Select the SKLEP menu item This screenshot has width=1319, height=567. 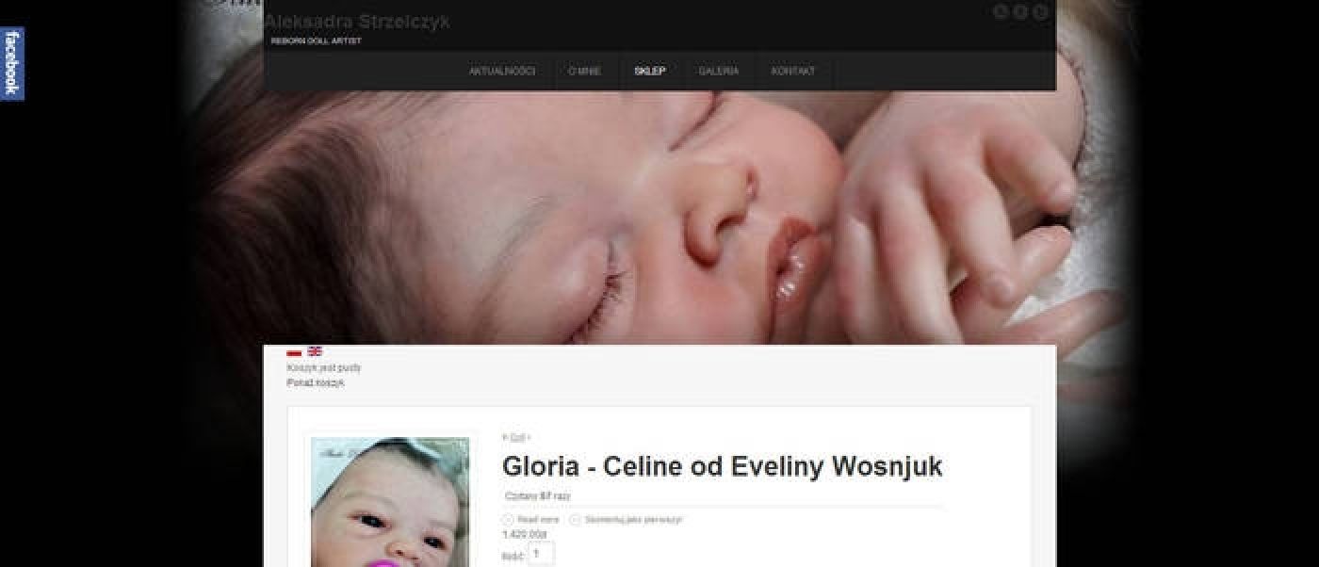coord(650,72)
